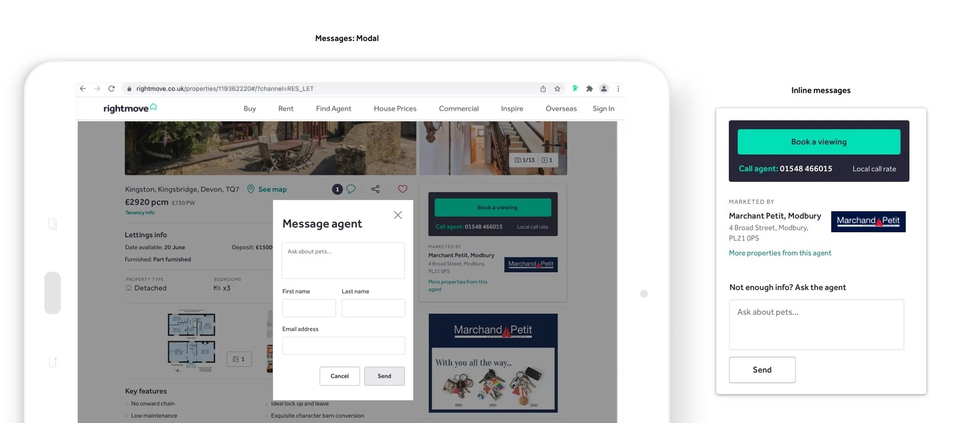Viewport: 963px width, 423px height.
Task: Click Marchand Petit logo in inline panel
Action: [x=868, y=222]
